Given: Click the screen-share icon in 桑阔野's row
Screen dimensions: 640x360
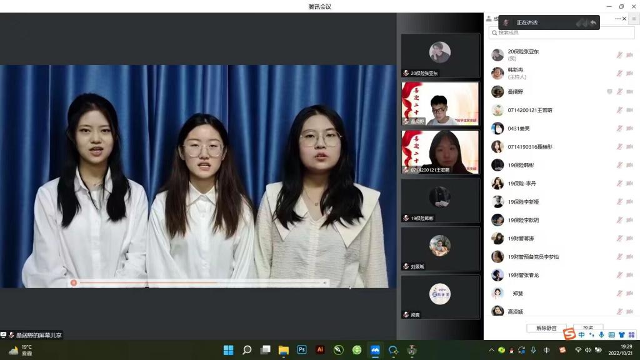Looking at the screenshot, I should (x=609, y=92).
